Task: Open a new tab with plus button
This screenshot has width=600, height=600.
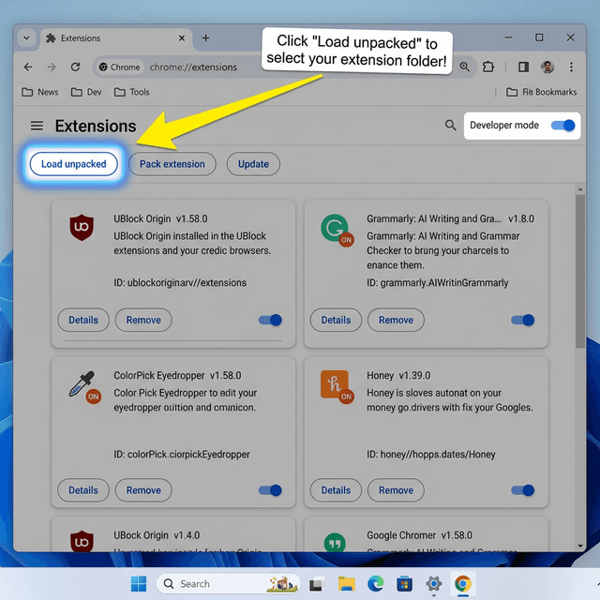Action: (x=205, y=37)
